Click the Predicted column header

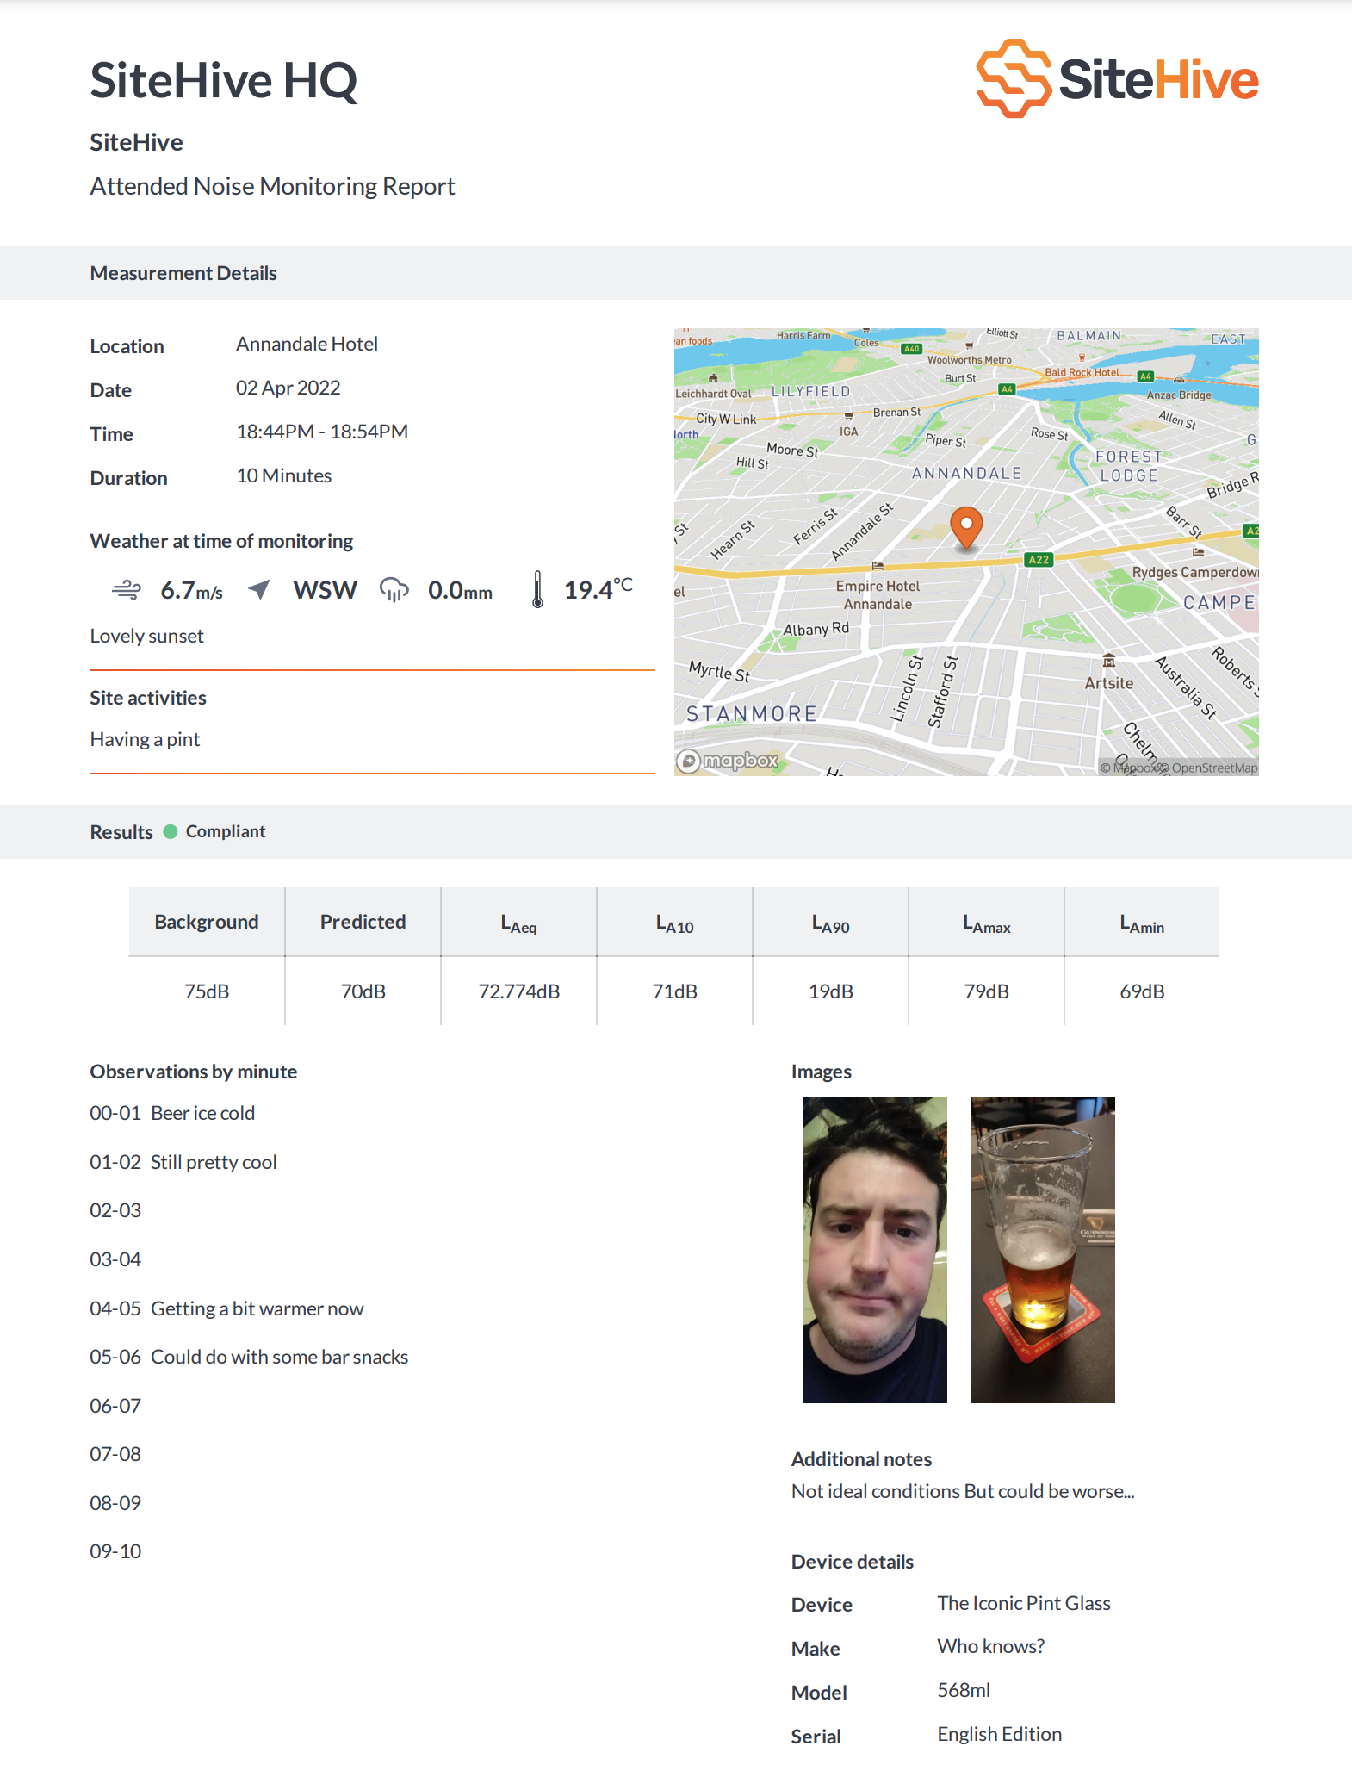363,922
